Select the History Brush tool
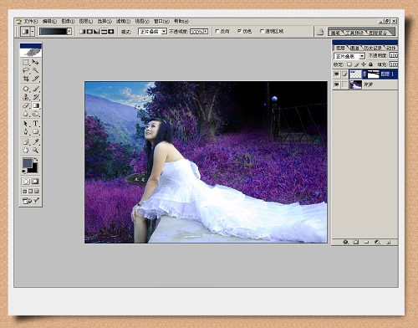This screenshot has width=418, height=328. pos(35,97)
